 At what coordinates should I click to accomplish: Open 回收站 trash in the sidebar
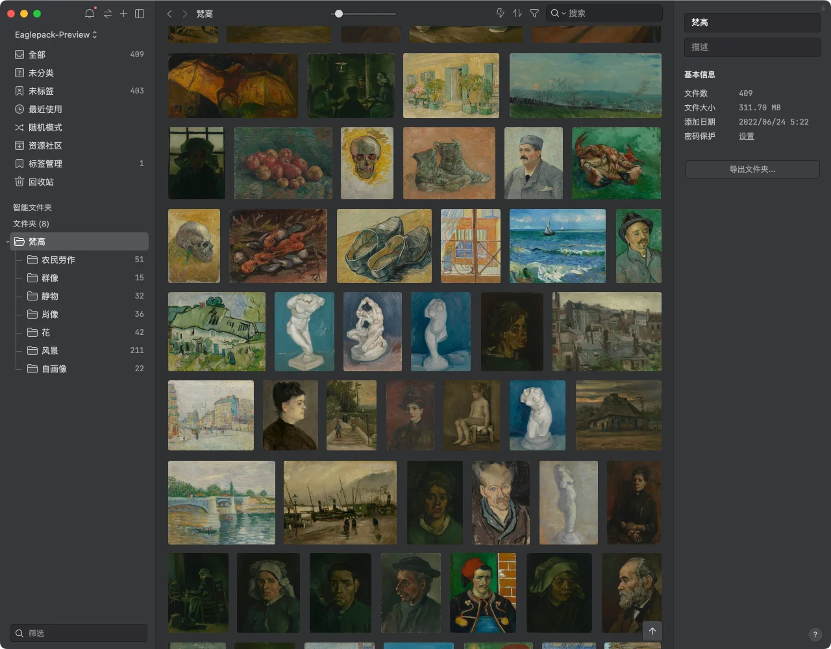pyautogui.click(x=79, y=182)
